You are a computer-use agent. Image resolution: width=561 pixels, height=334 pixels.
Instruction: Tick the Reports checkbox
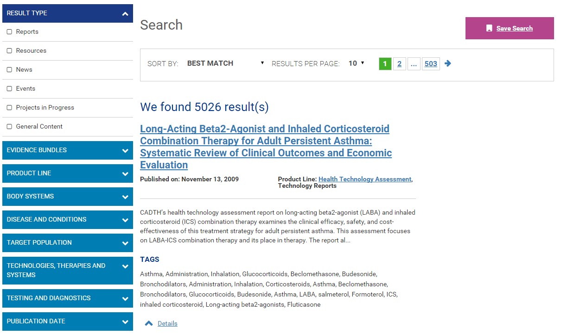[9, 32]
